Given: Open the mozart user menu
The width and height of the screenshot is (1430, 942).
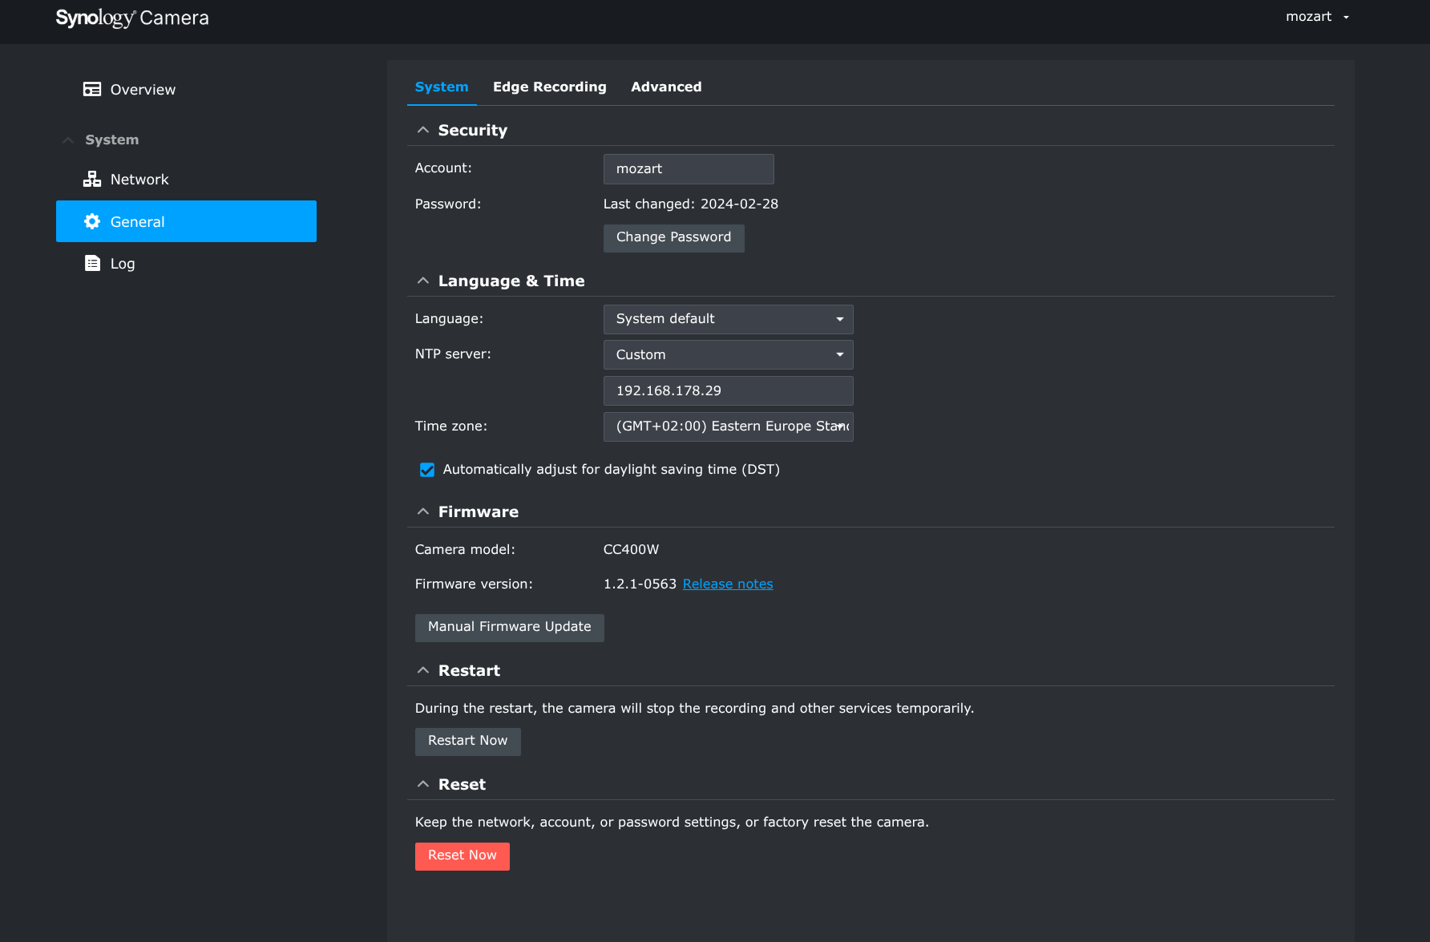Looking at the screenshot, I should pyautogui.click(x=1317, y=17).
